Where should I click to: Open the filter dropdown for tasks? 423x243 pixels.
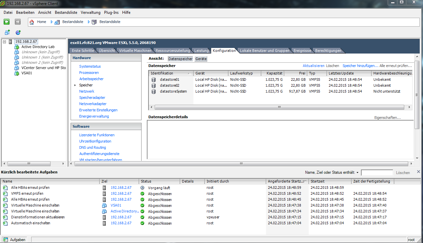[357, 173]
